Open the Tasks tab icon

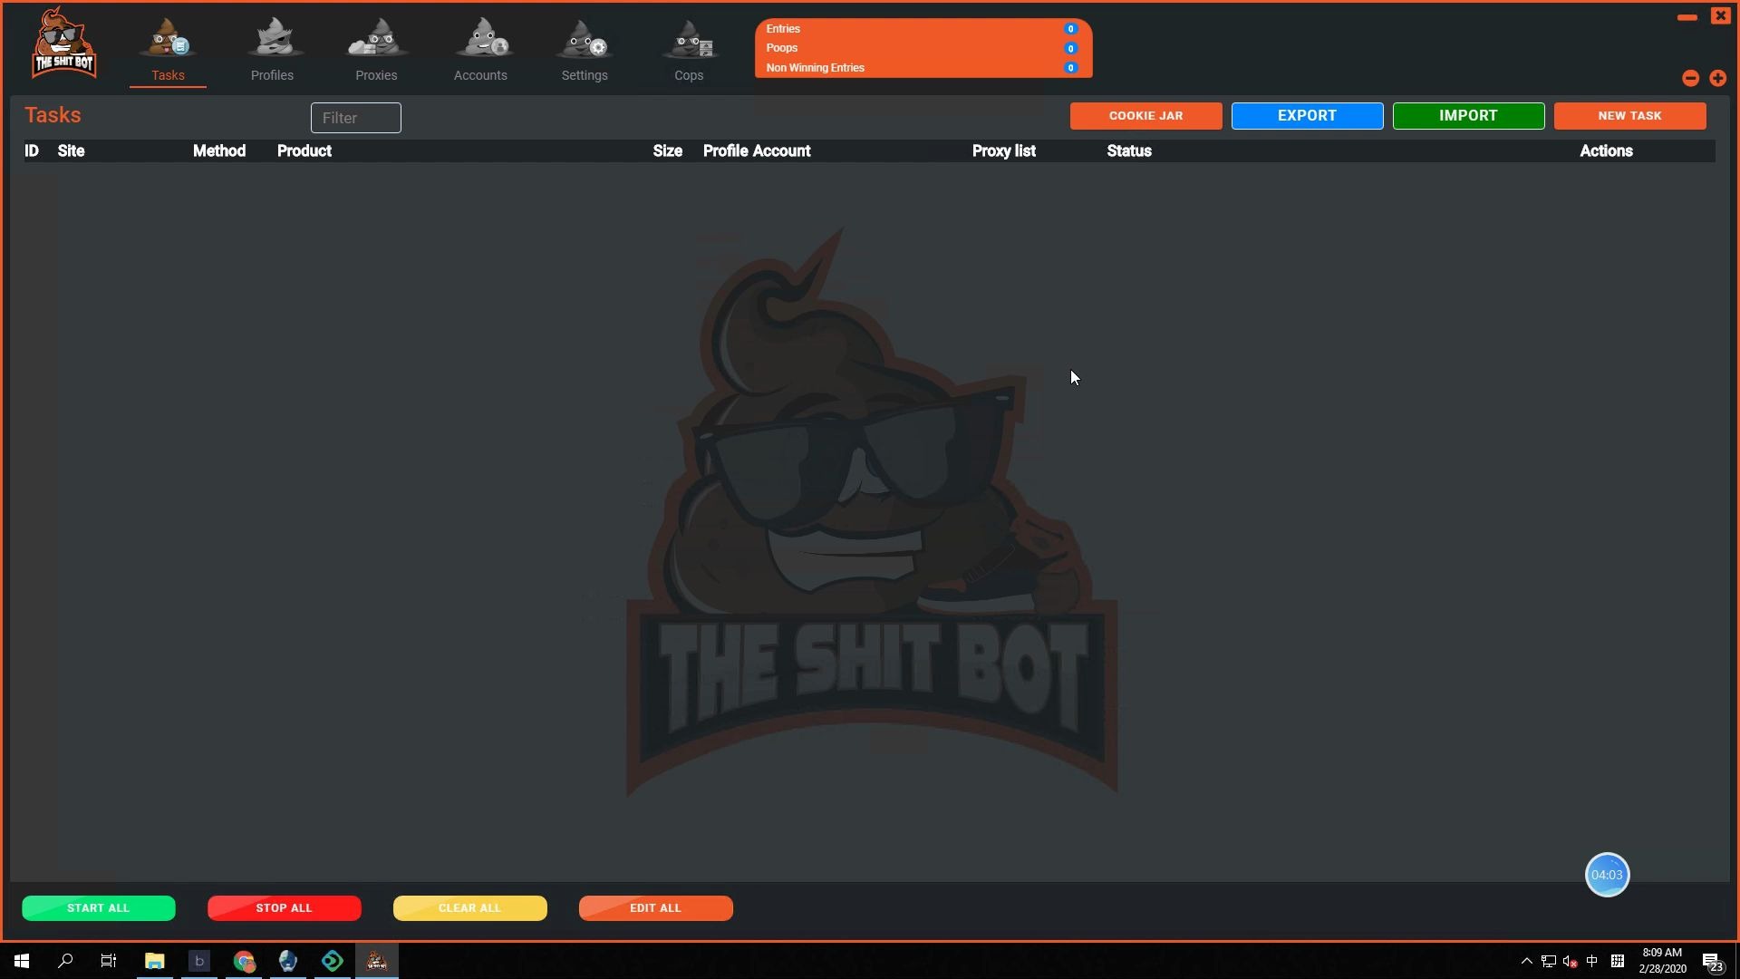point(169,38)
